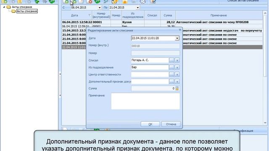The height and width of the screenshot is (151, 269).
Task: Collapse the root Акты списания tree node
Action: (4, 7)
